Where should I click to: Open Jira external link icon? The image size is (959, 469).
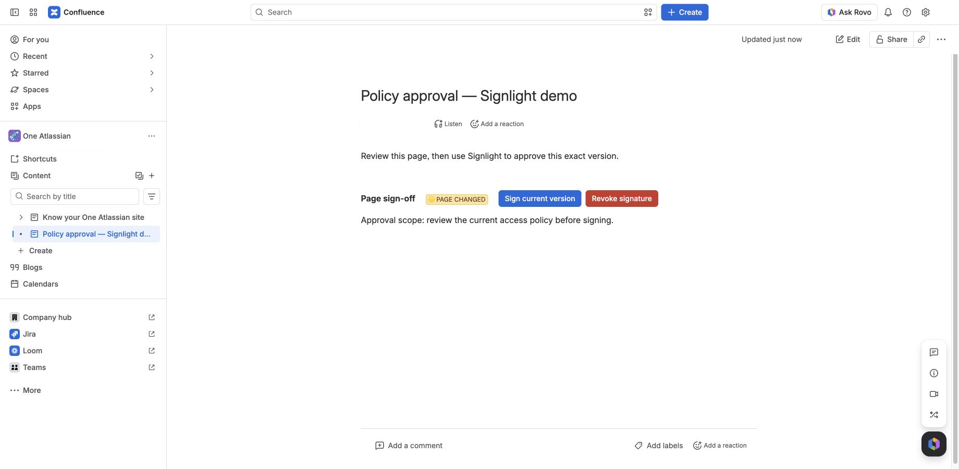tap(152, 334)
